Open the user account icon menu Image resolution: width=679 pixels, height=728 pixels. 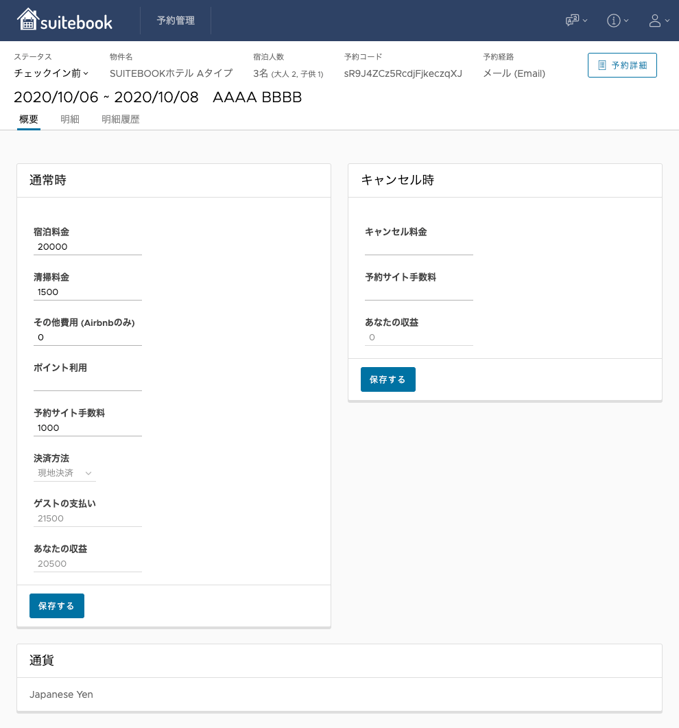[x=659, y=21]
